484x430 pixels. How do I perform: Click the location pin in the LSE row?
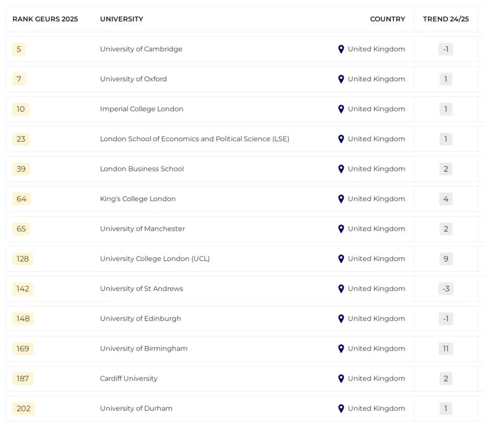pyautogui.click(x=341, y=139)
